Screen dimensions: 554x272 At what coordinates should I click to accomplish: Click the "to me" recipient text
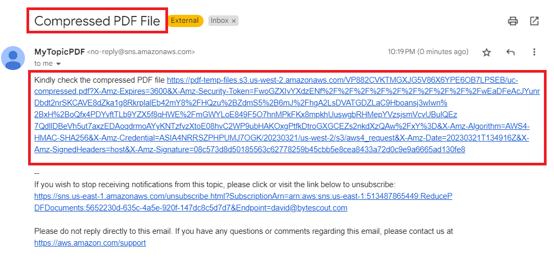[x=43, y=64]
